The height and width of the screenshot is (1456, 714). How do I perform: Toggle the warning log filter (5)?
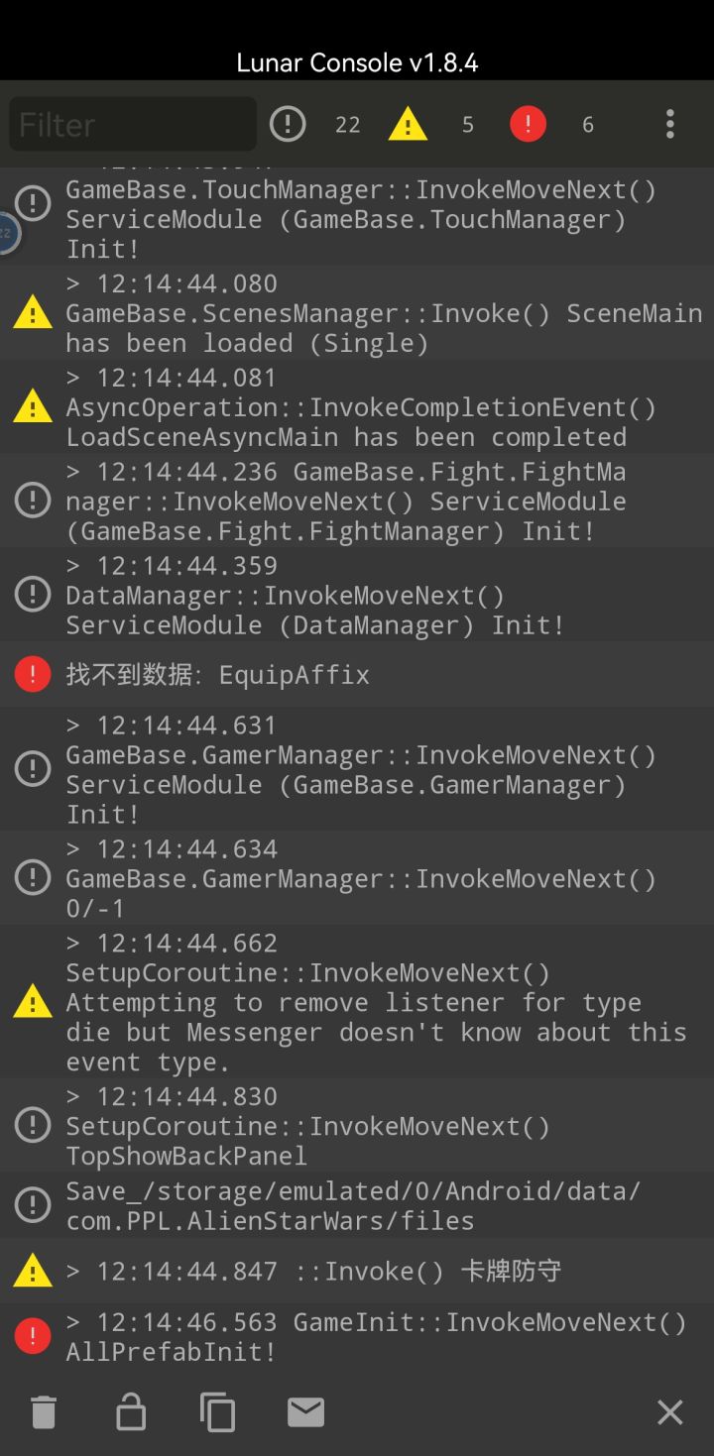[x=408, y=124]
